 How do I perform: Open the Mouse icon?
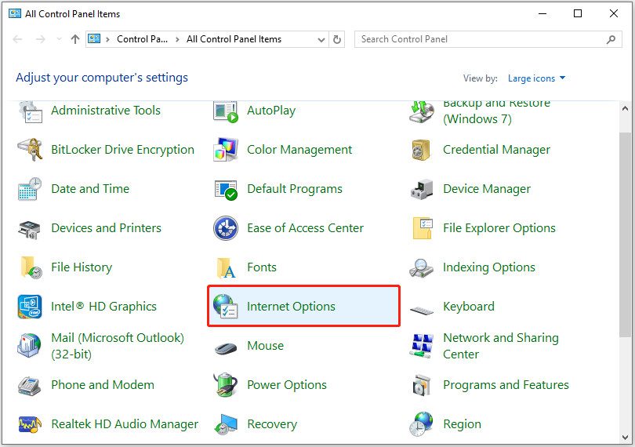click(226, 348)
